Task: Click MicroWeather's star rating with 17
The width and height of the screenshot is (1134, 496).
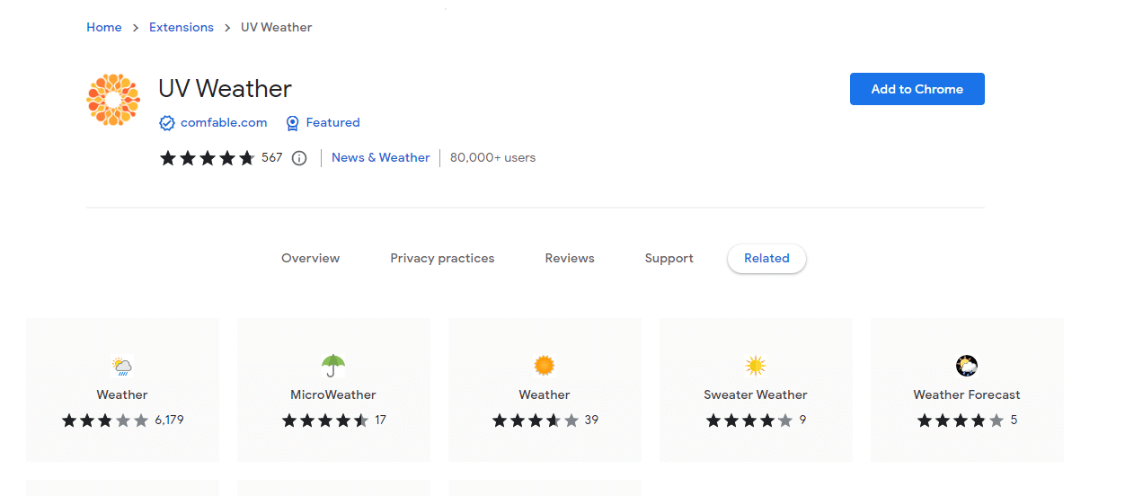Action: [x=325, y=421]
